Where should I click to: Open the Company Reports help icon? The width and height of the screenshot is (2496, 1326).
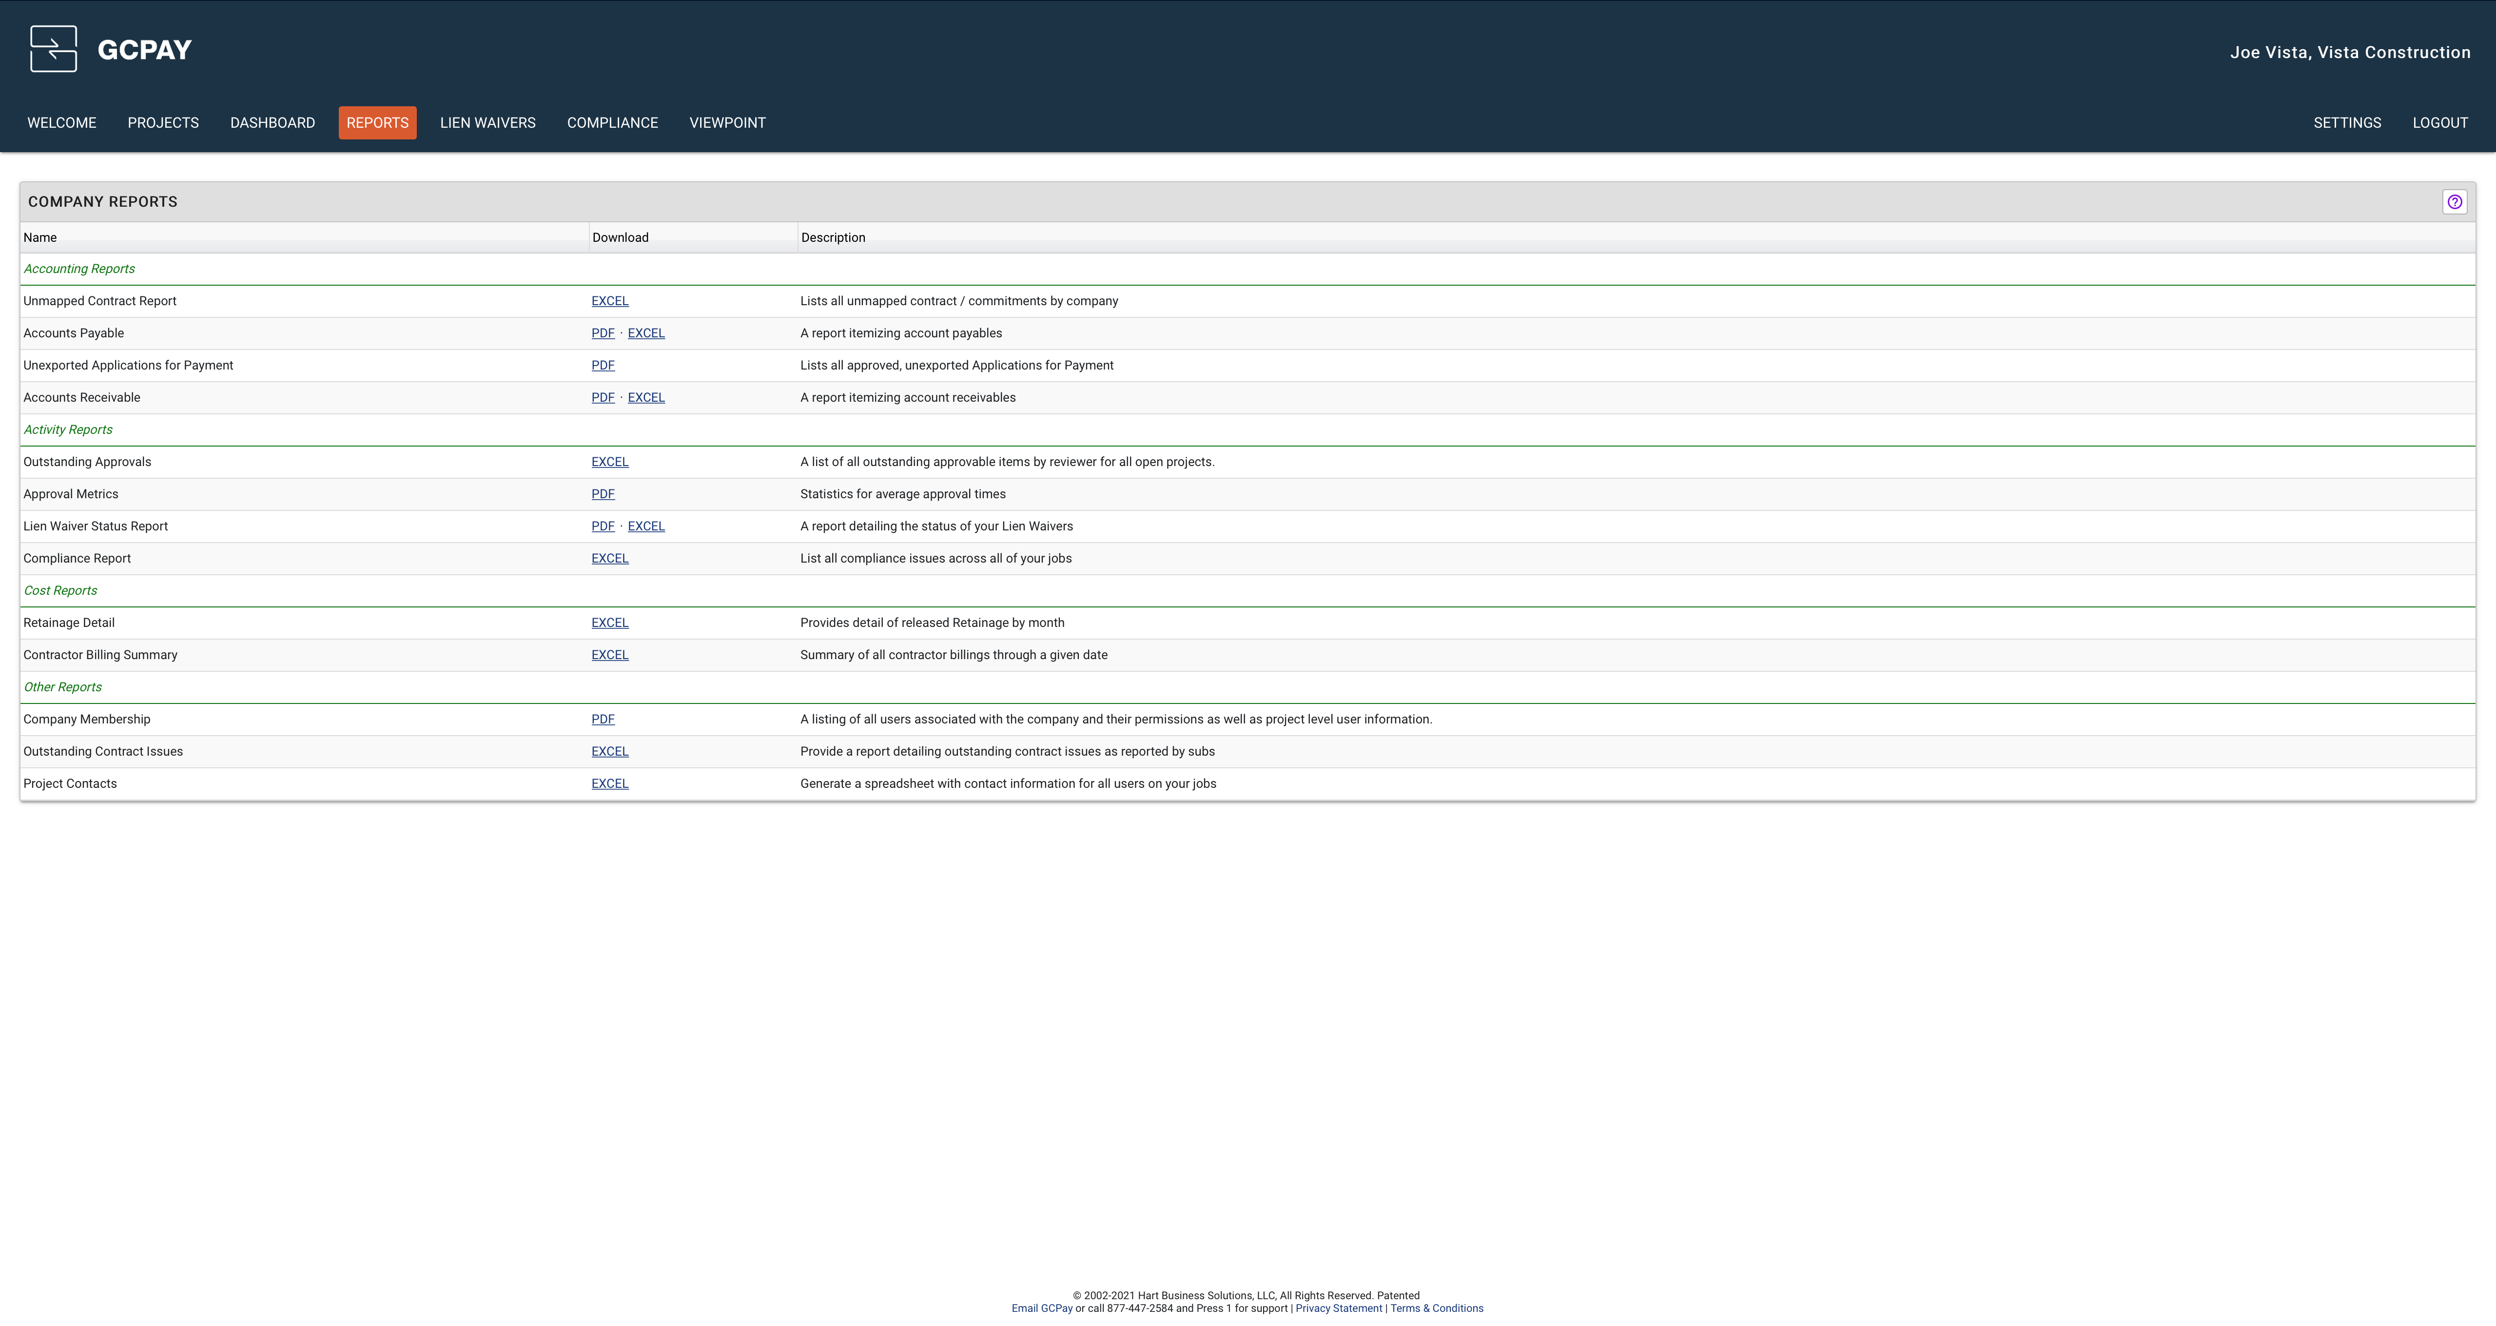(2454, 202)
